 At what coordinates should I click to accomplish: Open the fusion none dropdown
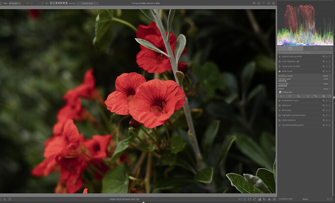click(326, 88)
